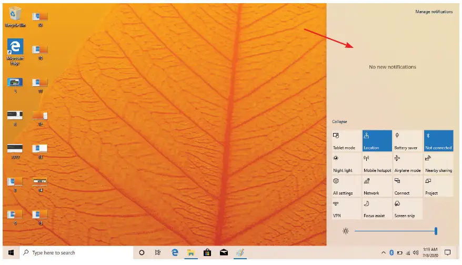Toggle Tablet mode quick action
The width and height of the screenshot is (462, 265).
click(x=346, y=141)
